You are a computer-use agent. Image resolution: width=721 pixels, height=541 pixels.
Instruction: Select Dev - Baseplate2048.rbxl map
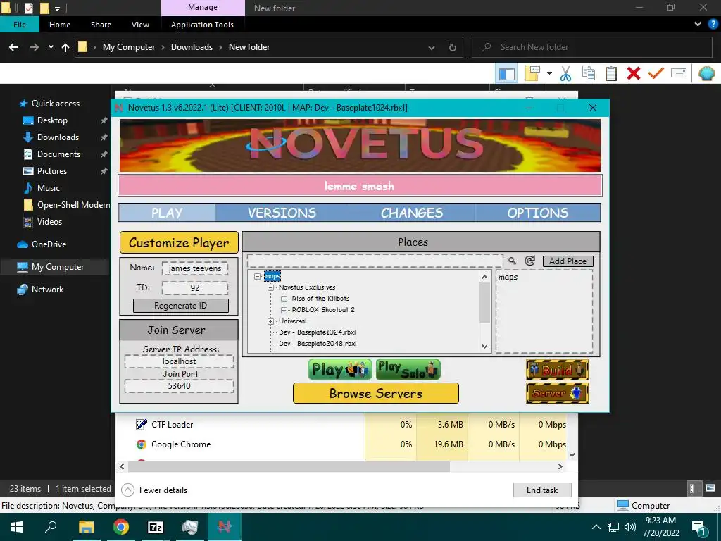(318, 344)
